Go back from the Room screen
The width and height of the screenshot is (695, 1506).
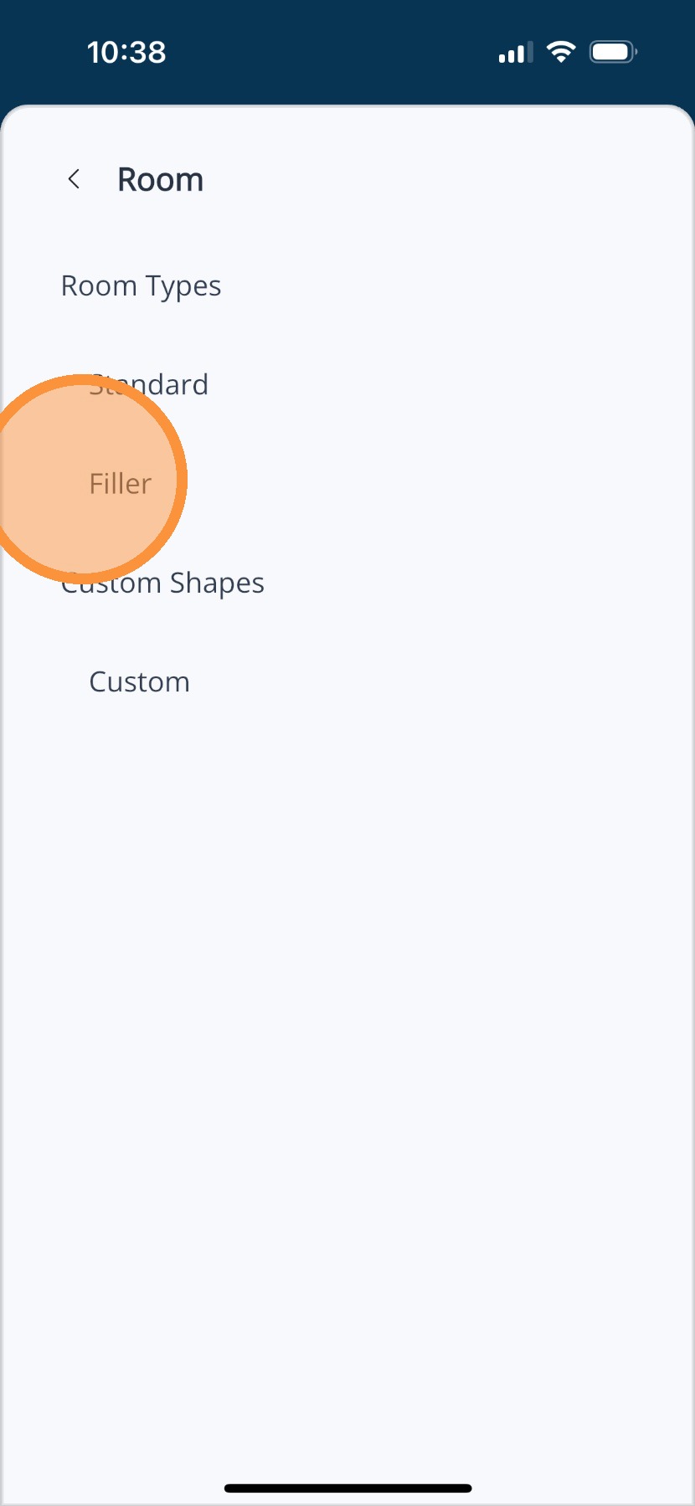pyautogui.click(x=74, y=179)
